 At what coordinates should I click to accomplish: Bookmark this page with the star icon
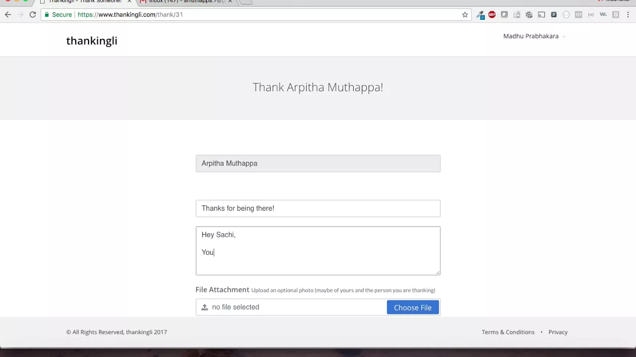tap(465, 15)
